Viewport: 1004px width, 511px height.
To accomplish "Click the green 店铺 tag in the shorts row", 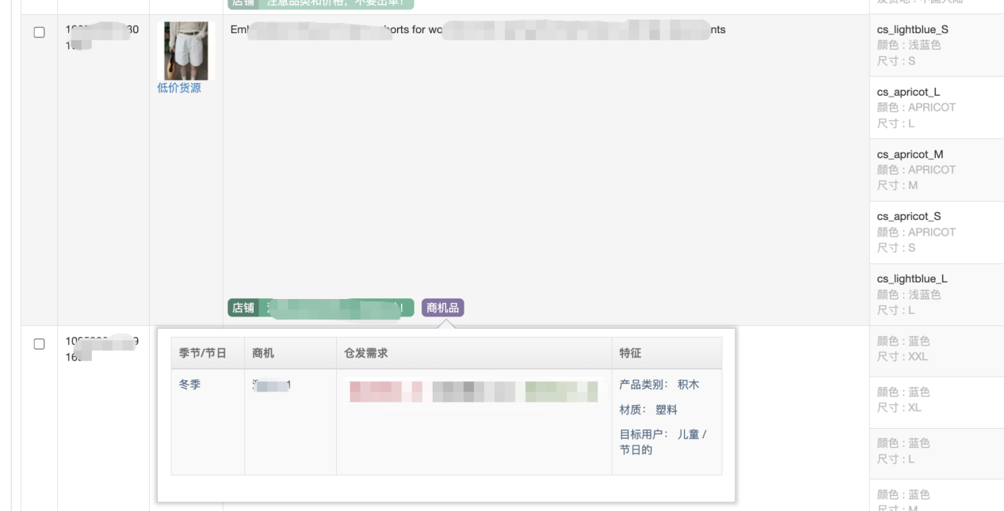I will [x=242, y=308].
